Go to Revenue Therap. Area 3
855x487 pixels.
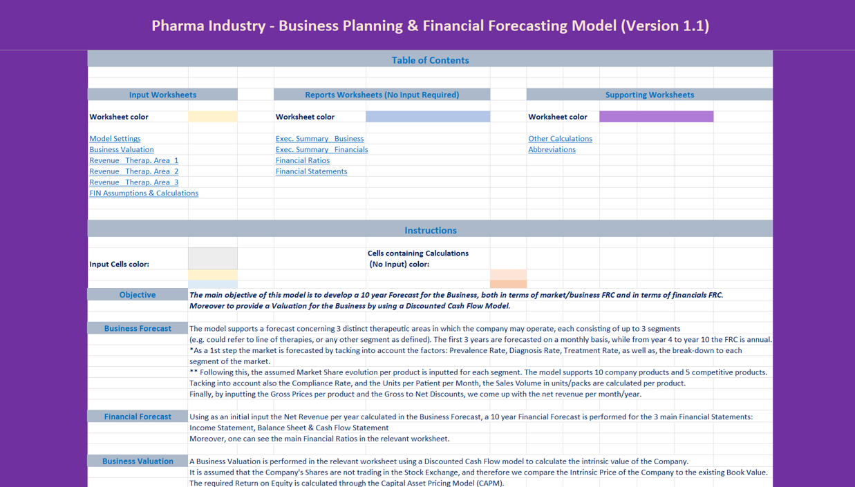133,182
